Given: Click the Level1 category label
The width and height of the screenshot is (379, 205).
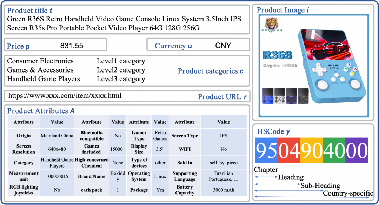Looking at the screenshot, I should [x=121, y=61].
